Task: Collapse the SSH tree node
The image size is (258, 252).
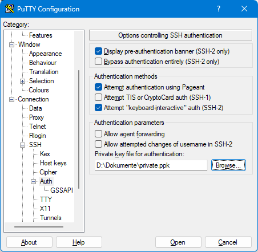Action: (x=22, y=145)
